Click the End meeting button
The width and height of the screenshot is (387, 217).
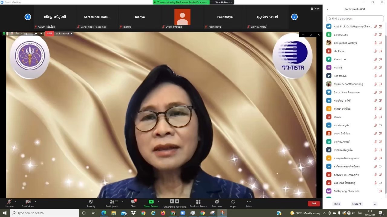314,203
